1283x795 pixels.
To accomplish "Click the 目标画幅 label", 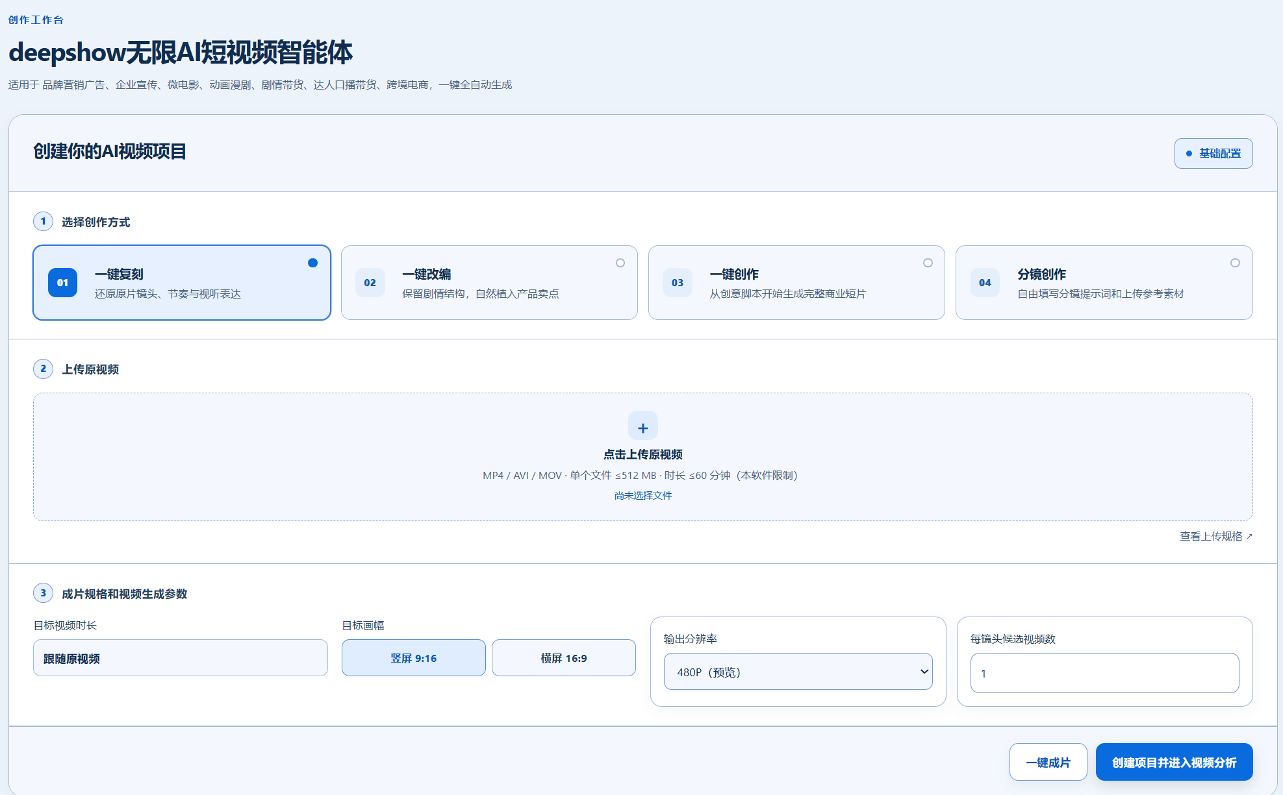I will 363,625.
